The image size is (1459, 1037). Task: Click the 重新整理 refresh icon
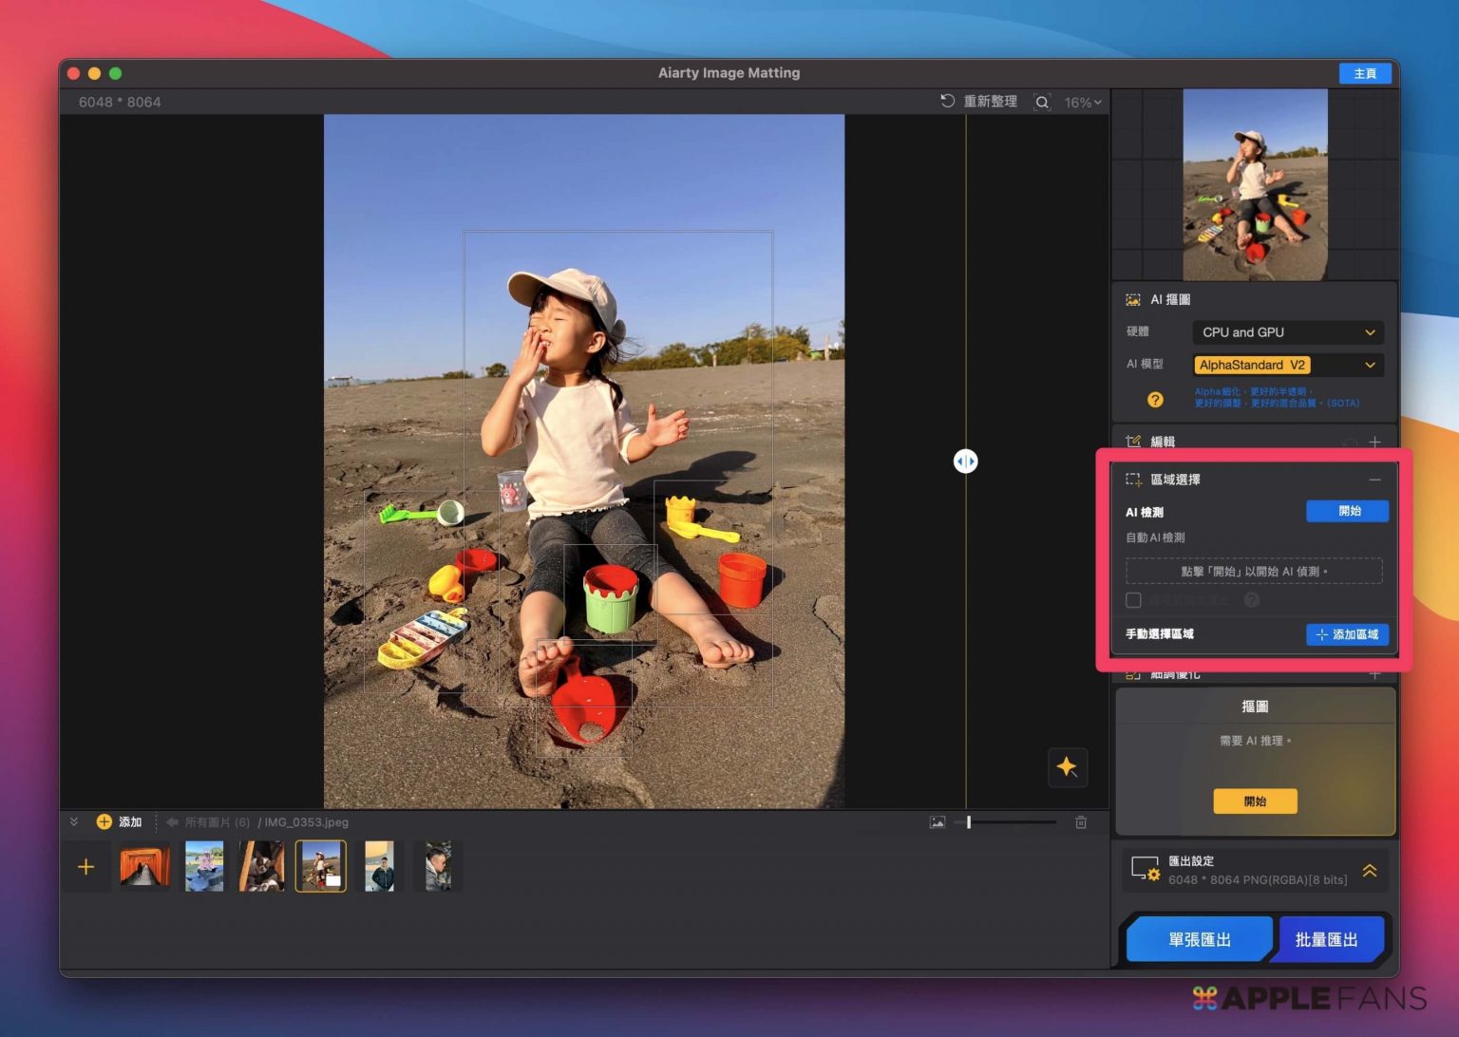[x=947, y=102]
